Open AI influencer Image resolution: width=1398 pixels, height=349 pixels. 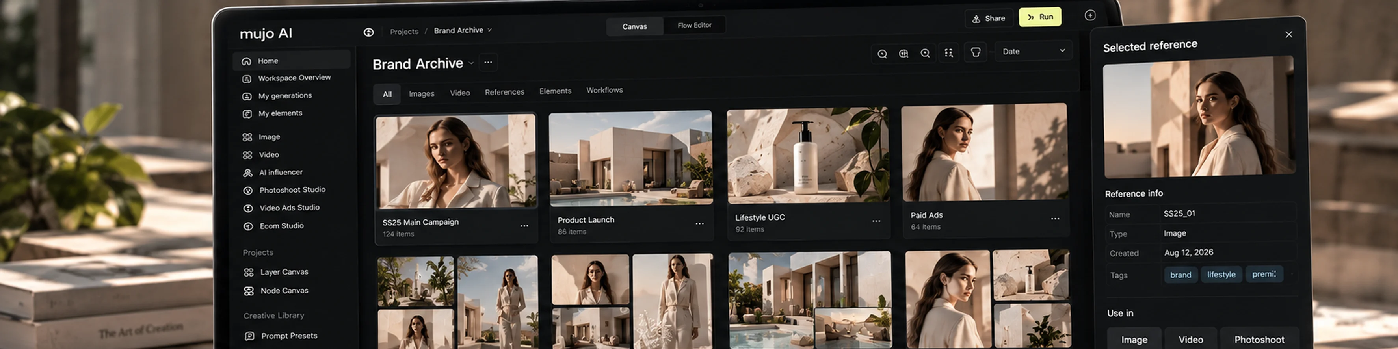pyautogui.click(x=272, y=173)
